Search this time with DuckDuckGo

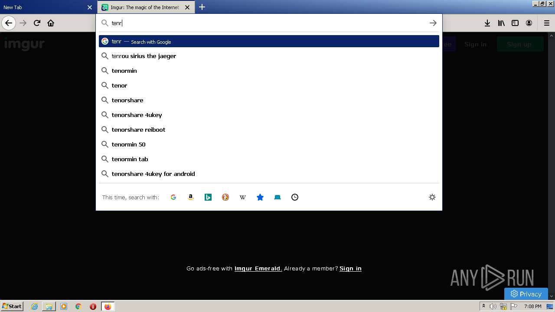pos(225,197)
